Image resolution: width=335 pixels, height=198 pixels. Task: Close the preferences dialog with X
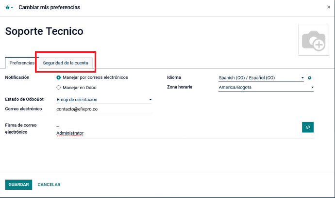[x=329, y=7]
